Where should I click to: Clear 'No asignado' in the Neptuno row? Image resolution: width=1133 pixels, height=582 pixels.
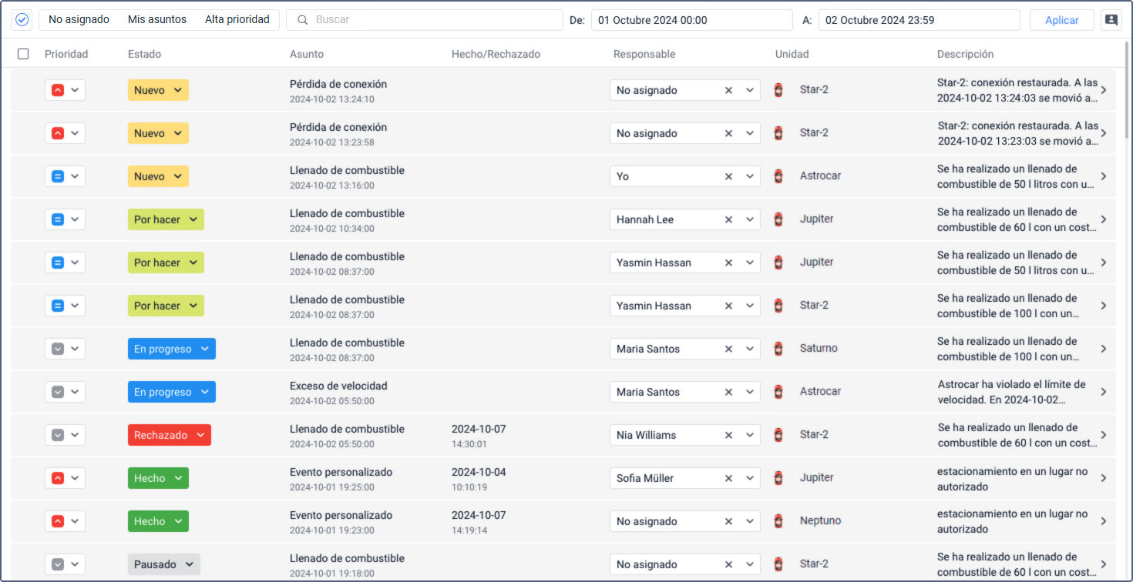point(728,521)
